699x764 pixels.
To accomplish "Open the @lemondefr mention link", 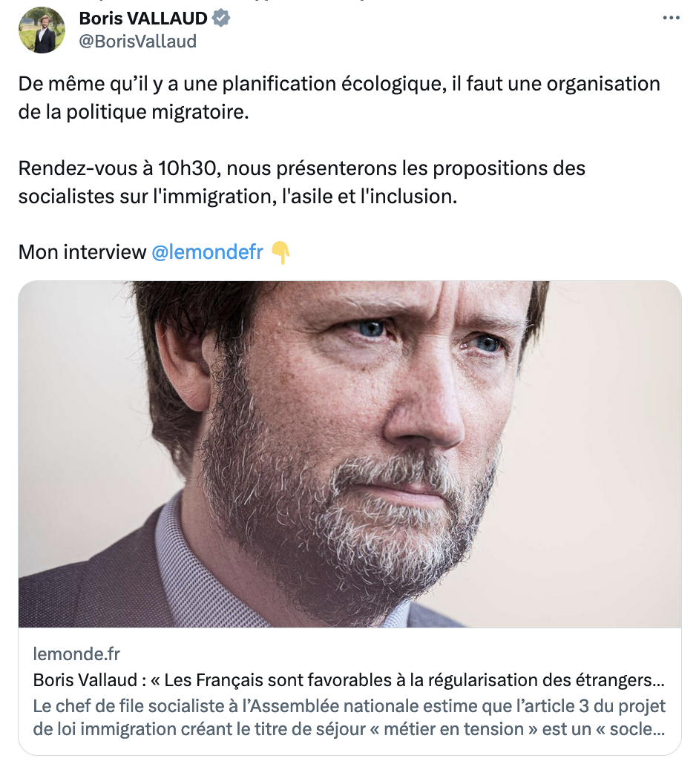I will click(x=207, y=252).
